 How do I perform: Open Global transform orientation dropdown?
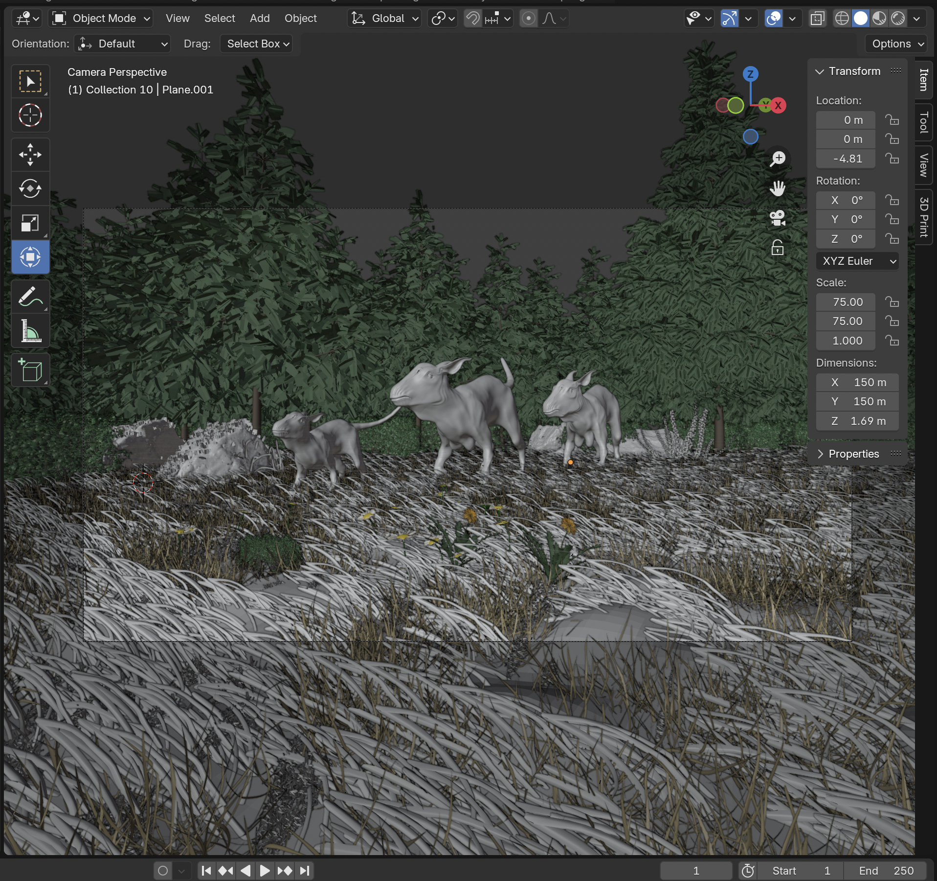click(384, 19)
